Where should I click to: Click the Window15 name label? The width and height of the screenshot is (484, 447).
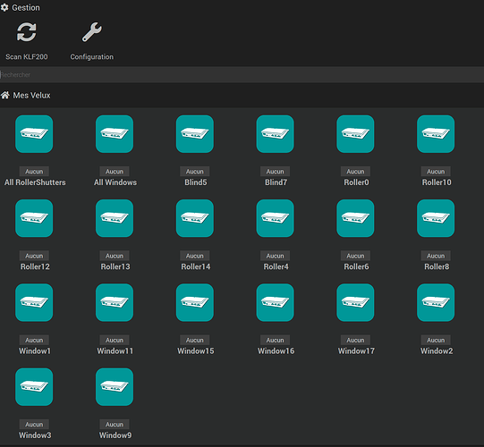(x=195, y=351)
